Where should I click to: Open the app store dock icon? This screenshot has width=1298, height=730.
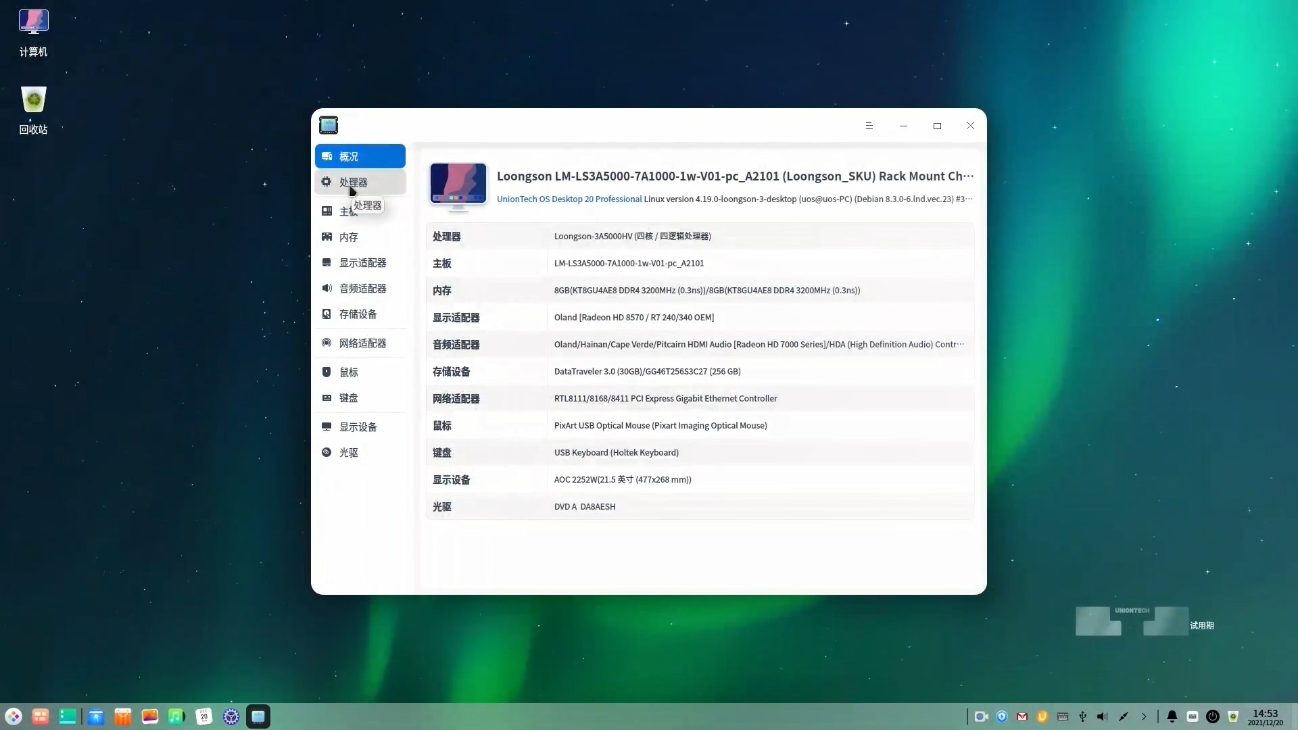coord(123,716)
